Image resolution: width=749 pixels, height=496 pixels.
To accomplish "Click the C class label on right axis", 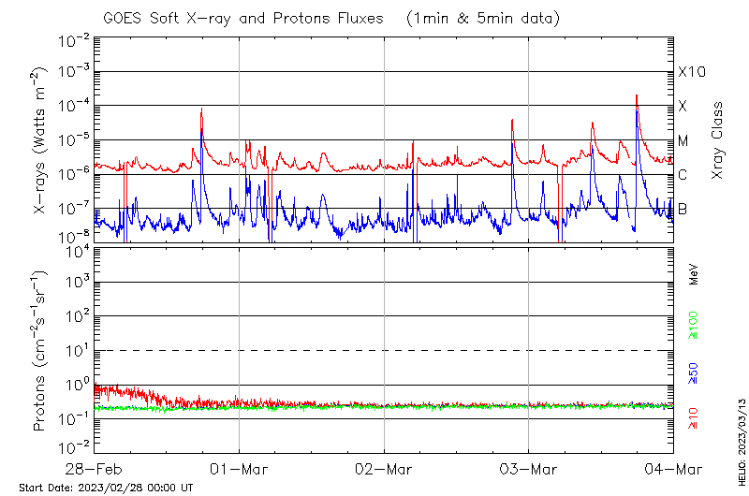I will [x=683, y=174].
